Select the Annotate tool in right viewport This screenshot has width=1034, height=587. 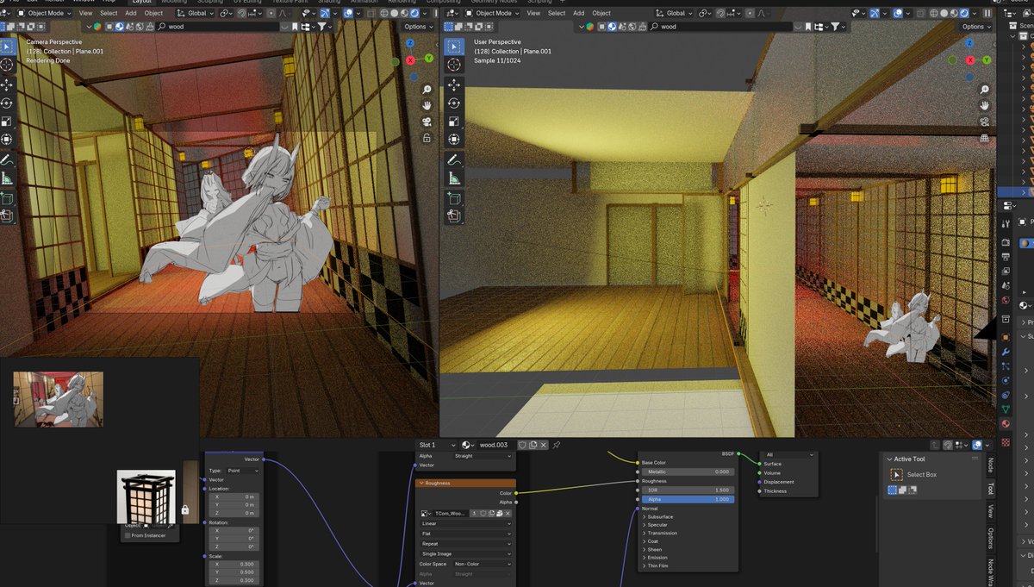[453, 160]
